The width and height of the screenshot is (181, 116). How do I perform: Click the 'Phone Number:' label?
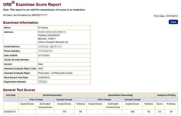(12, 51)
